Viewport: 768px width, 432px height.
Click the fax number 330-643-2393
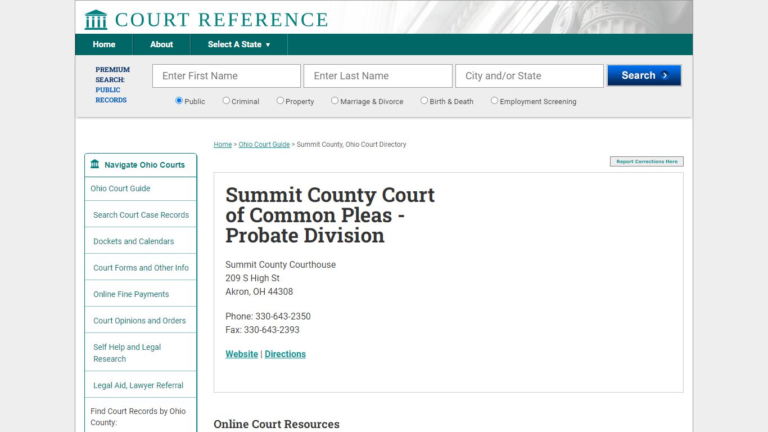click(x=272, y=330)
